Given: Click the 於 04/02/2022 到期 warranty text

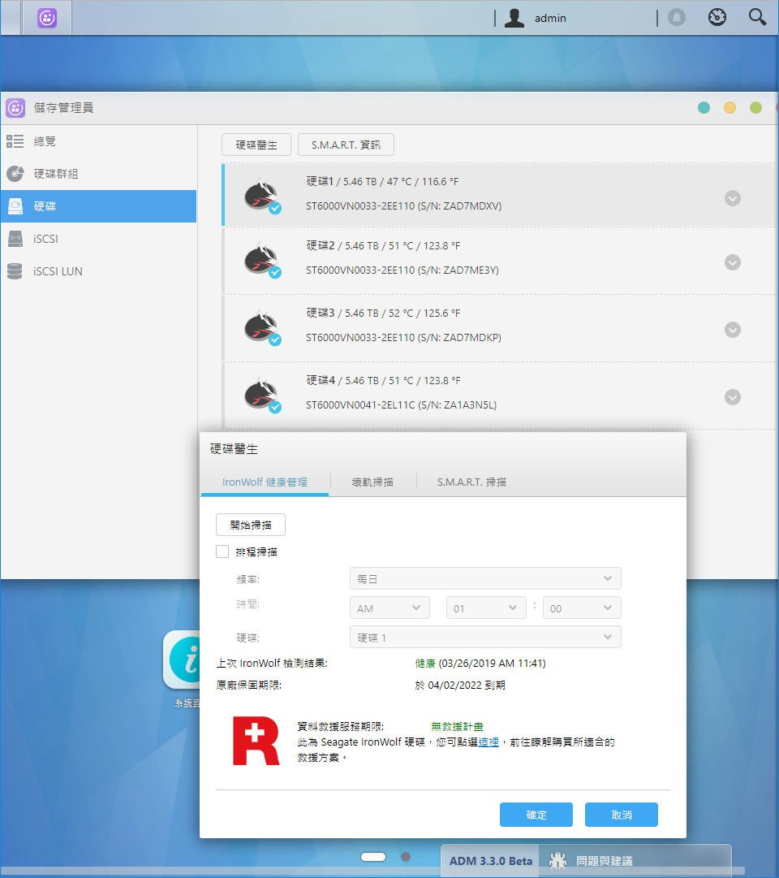Looking at the screenshot, I should [x=460, y=686].
